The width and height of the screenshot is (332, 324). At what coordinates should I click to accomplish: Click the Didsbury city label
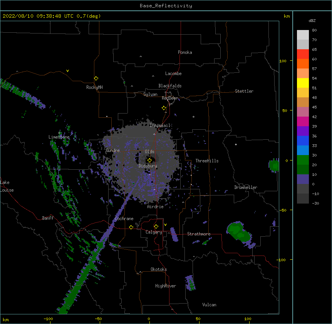click(148, 166)
